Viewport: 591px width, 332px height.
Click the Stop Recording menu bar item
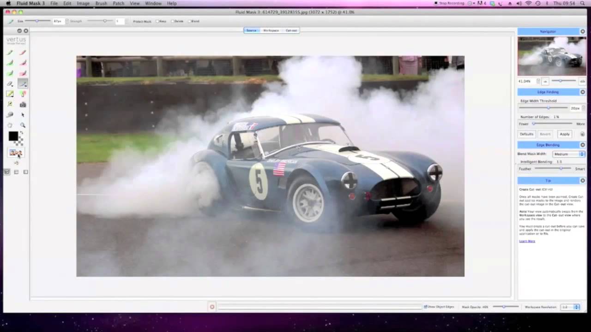[449, 3]
